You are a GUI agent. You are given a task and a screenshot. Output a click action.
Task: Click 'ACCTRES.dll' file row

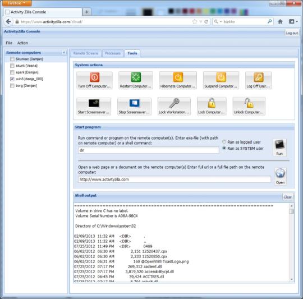[x=119, y=277]
